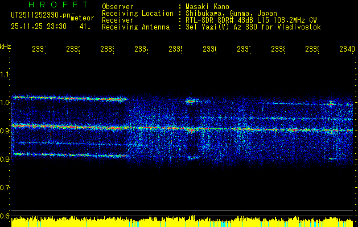Click the 0.9 kHz frequency axis label
358x227 pixels.
[x=5, y=131]
